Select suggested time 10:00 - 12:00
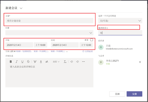The width and height of the screenshot is (148, 102). (x=24, y=51)
